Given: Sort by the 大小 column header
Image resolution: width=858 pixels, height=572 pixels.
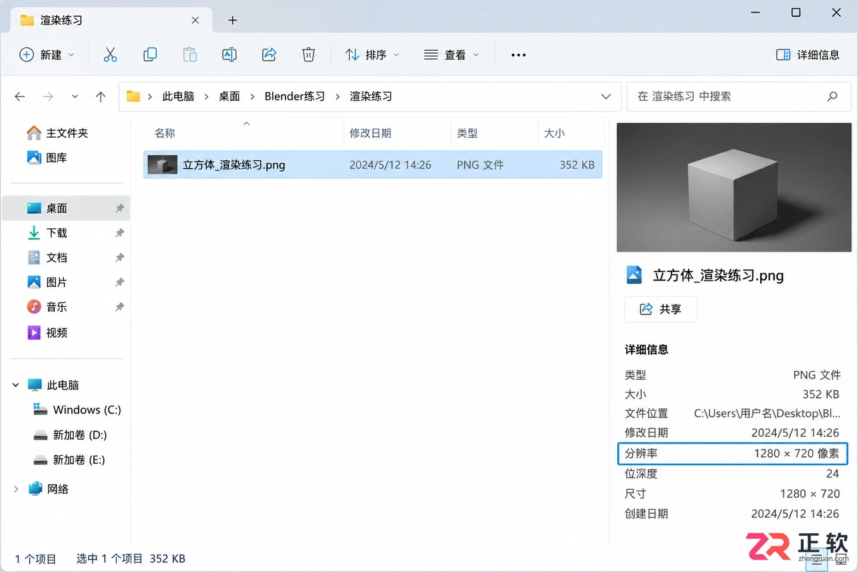Looking at the screenshot, I should [x=554, y=133].
